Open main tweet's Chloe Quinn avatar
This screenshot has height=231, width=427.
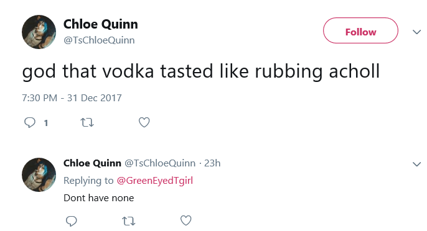click(x=39, y=32)
